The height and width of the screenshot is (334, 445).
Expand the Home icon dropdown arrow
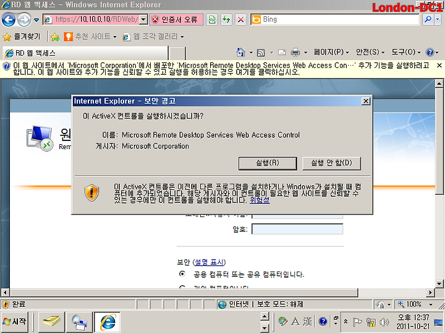coord(251,53)
